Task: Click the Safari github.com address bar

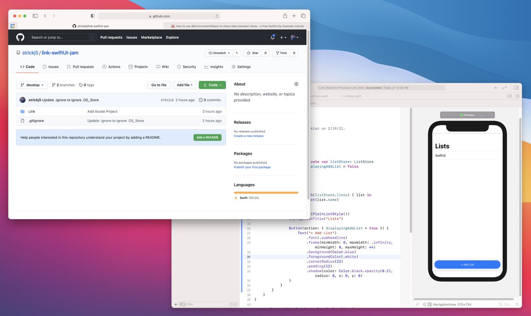Action: point(159,16)
